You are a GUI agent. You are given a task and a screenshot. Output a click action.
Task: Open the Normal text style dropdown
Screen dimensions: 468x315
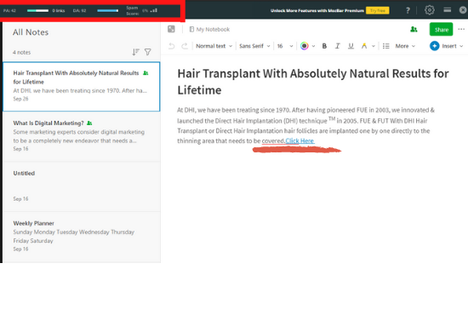214,46
